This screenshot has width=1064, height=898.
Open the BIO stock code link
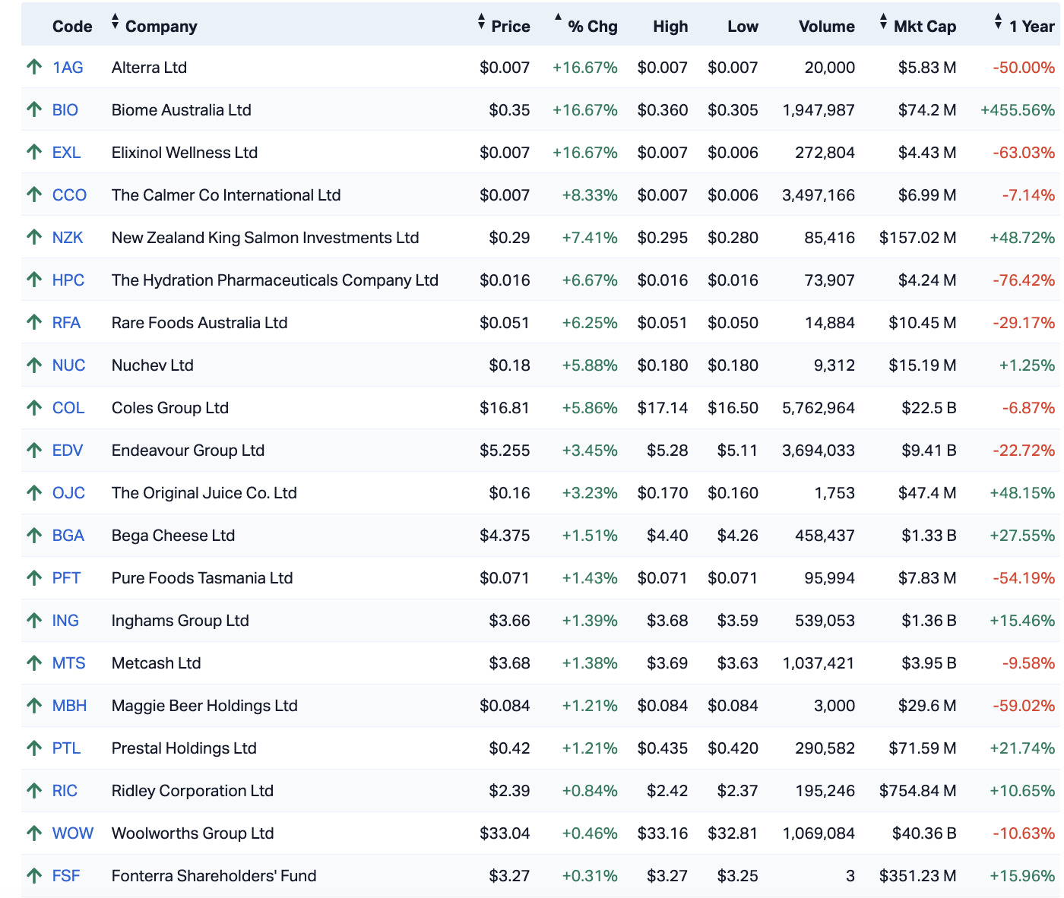(65, 109)
